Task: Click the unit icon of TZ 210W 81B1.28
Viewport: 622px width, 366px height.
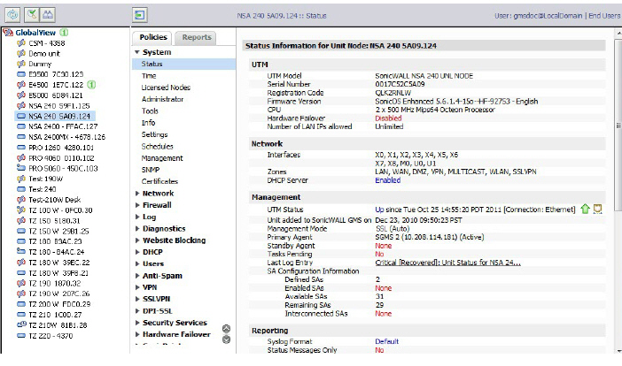Action: [21, 324]
